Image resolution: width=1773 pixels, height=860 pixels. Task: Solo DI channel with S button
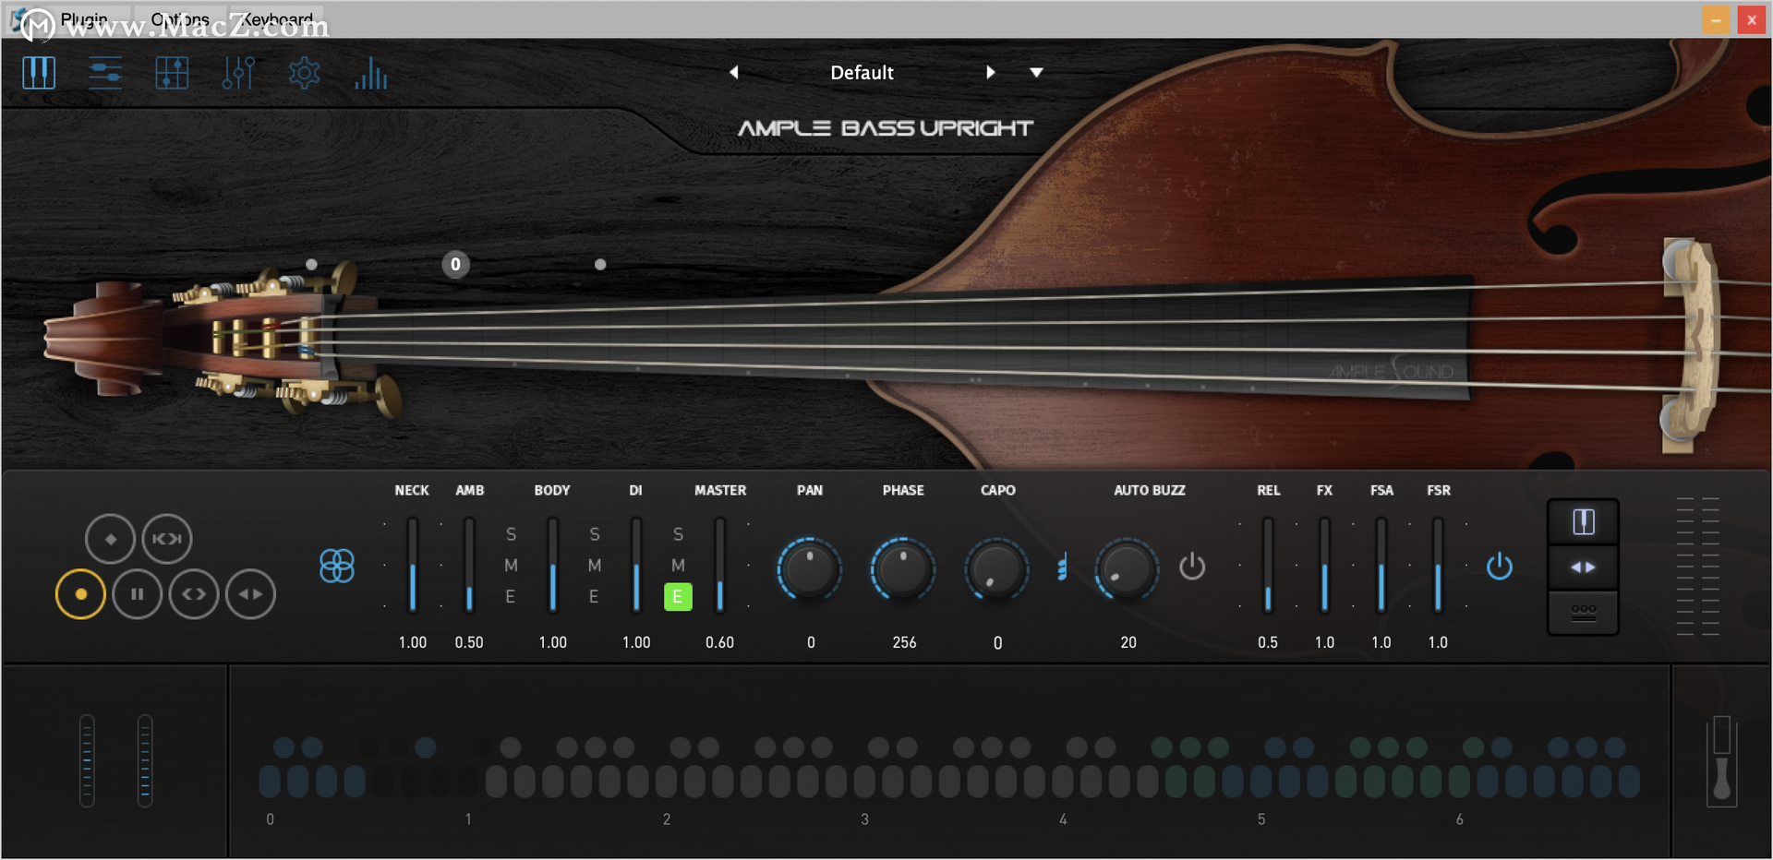(679, 534)
